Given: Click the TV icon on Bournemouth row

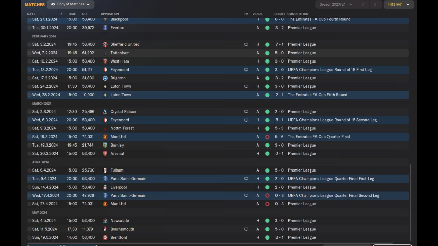Looking at the screenshot, I should [x=246, y=229].
